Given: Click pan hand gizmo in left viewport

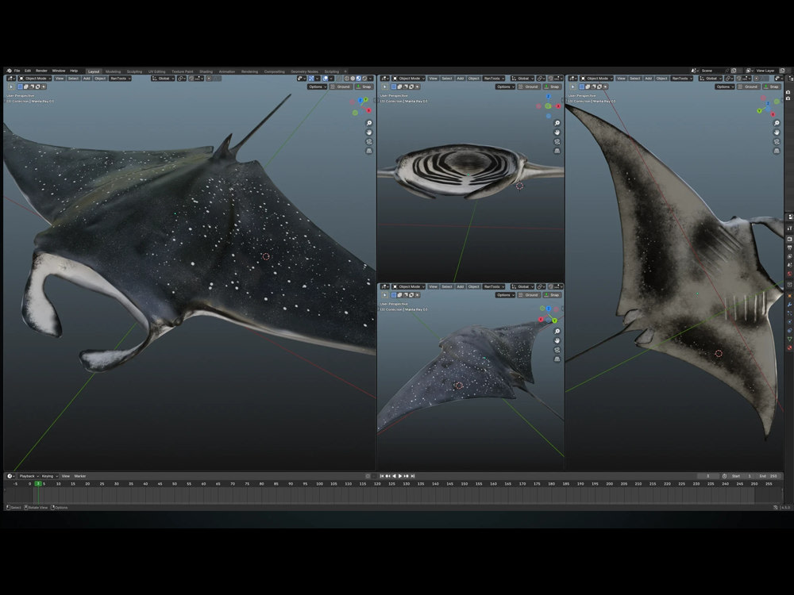Looking at the screenshot, I should (369, 132).
